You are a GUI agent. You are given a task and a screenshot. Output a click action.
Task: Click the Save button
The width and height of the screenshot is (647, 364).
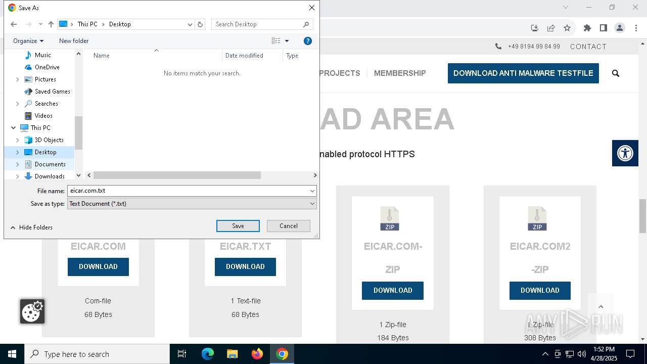[238, 226]
